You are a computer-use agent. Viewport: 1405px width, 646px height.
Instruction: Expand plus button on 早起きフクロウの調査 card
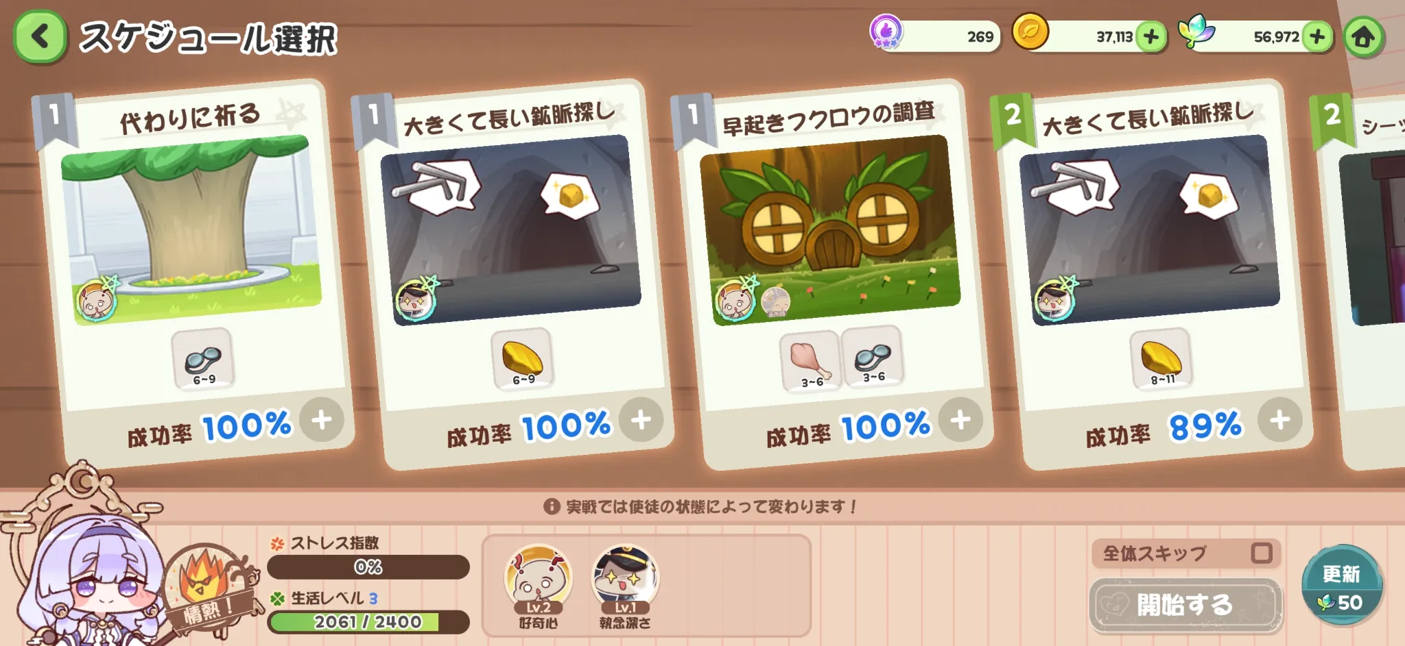pos(960,419)
